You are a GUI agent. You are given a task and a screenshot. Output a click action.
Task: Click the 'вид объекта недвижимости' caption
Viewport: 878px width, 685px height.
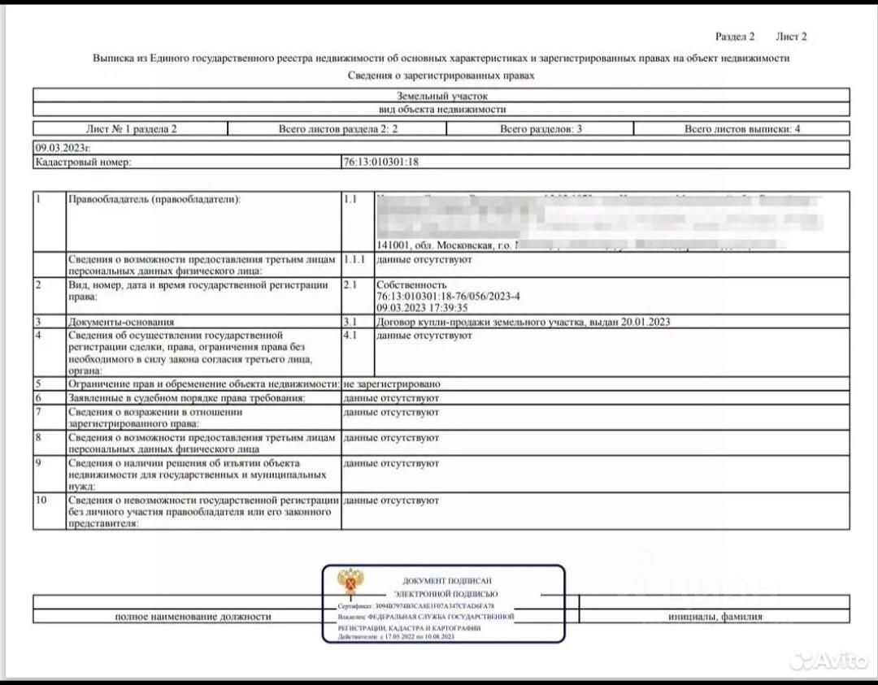point(441,109)
